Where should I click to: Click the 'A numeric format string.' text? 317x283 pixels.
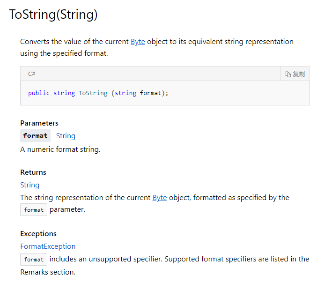click(x=60, y=149)
